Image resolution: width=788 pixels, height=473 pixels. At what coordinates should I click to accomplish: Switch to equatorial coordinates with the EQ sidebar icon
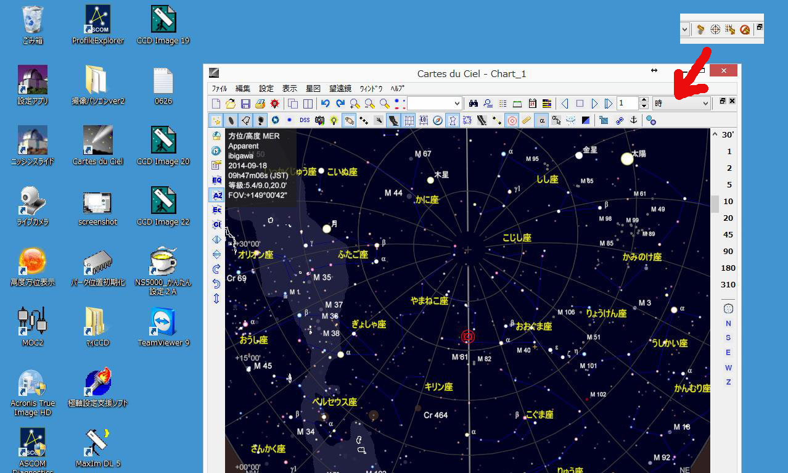tap(216, 180)
